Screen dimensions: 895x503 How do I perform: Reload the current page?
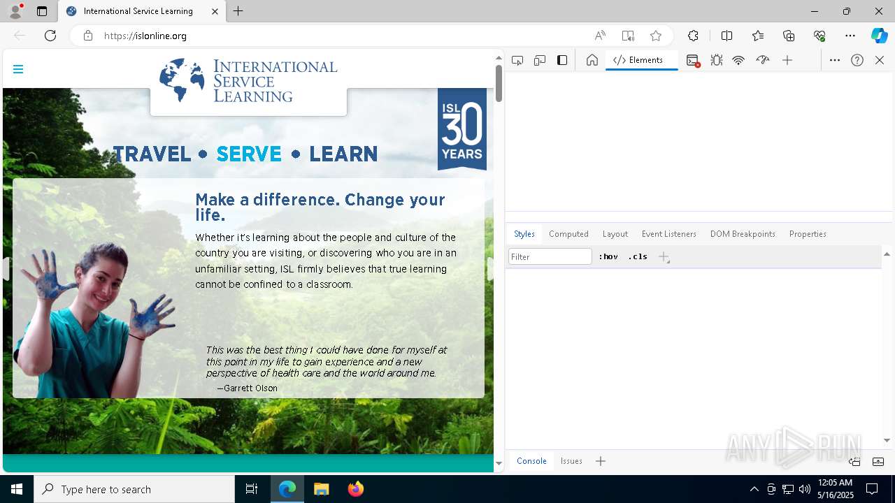[x=50, y=36]
